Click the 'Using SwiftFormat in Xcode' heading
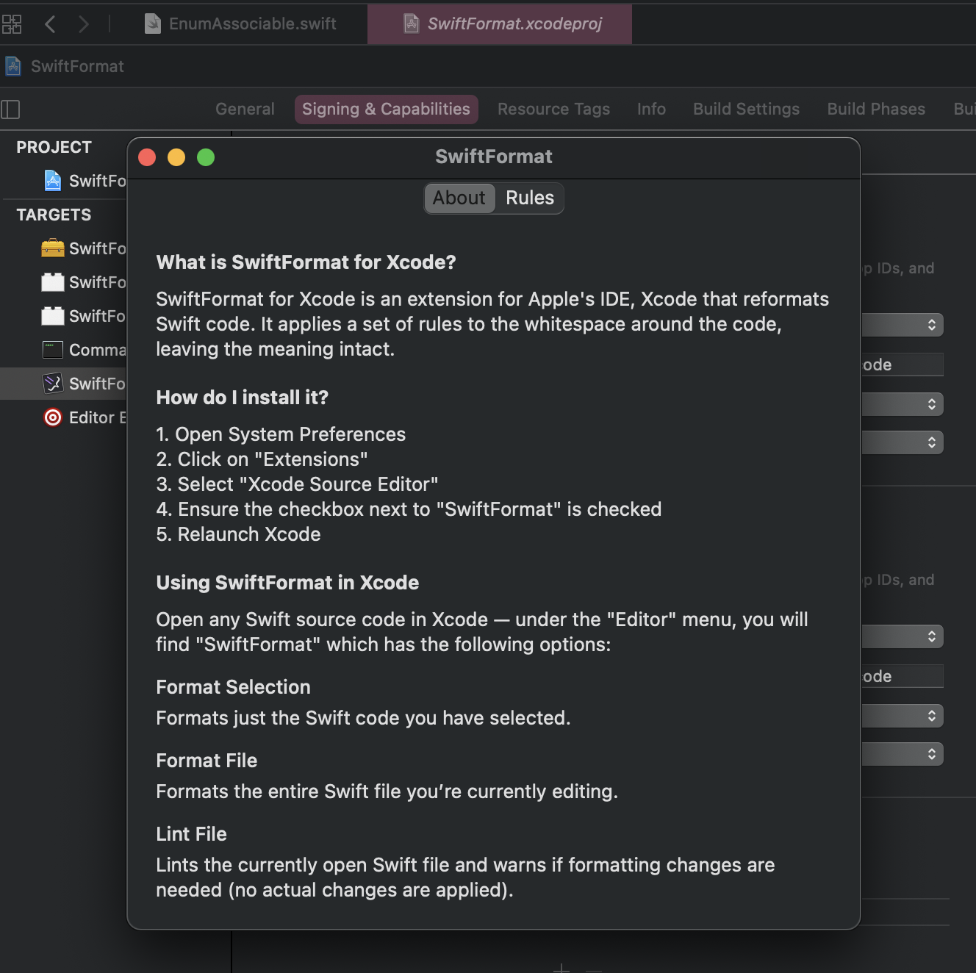This screenshot has height=973, width=976. pyautogui.click(x=287, y=583)
